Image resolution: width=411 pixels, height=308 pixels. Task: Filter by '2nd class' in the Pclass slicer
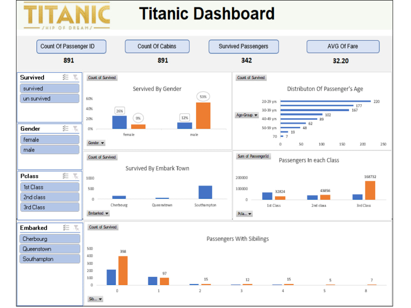(50, 197)
